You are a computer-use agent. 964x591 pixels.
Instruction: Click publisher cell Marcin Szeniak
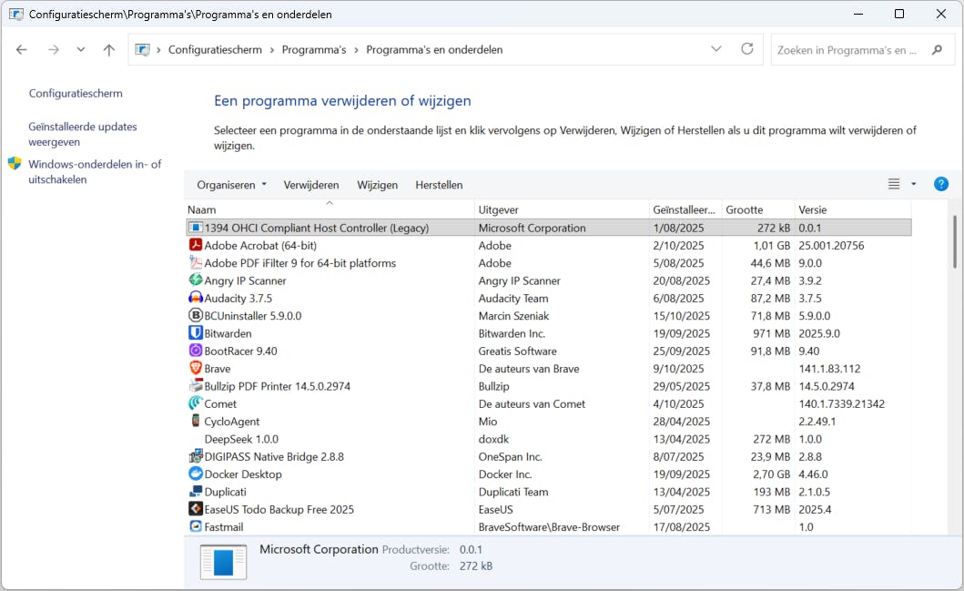pos(514,315)
